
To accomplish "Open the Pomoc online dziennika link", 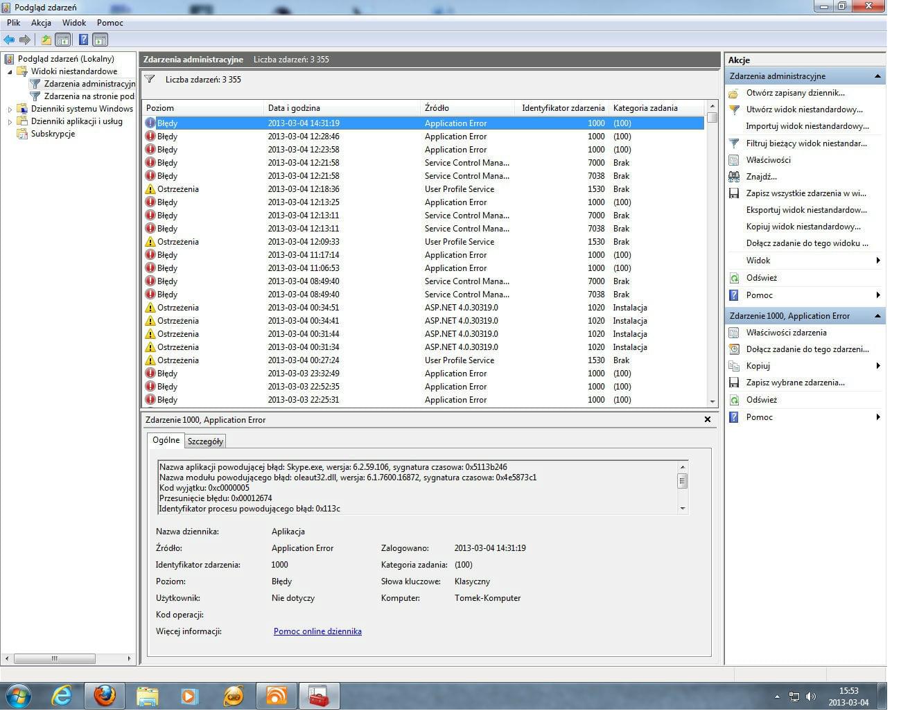I will (x=317, y=631).
